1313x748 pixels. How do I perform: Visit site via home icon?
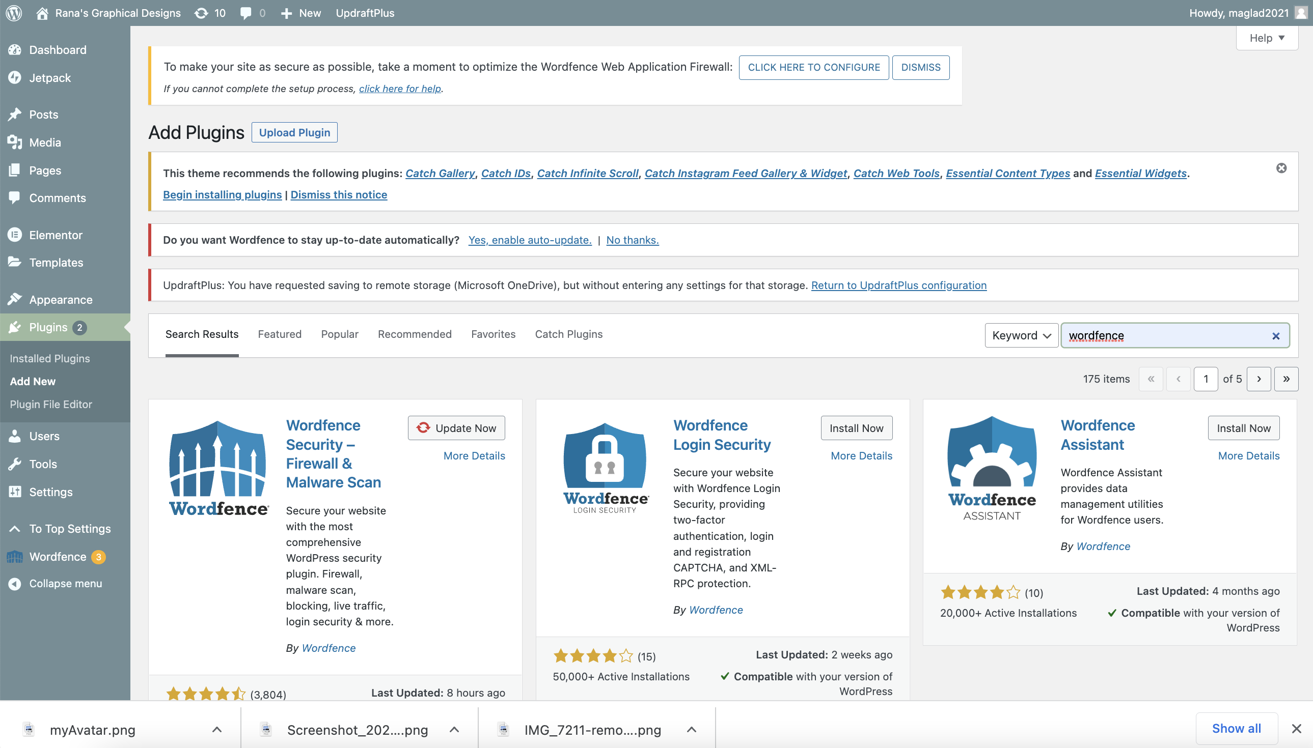click(42, 13)
